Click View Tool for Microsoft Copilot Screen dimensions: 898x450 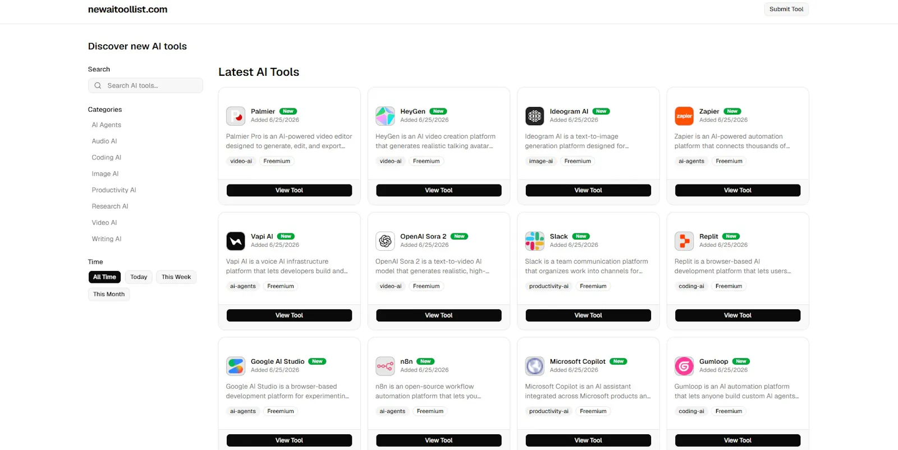[588, 440]
